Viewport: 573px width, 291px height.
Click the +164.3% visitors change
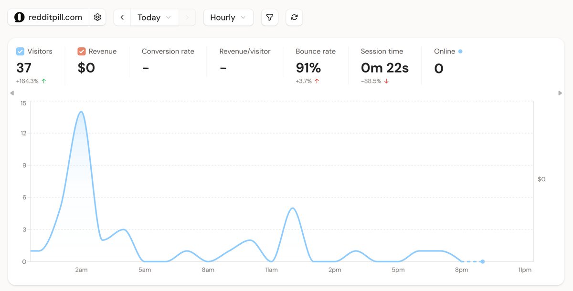pos(31,81)
